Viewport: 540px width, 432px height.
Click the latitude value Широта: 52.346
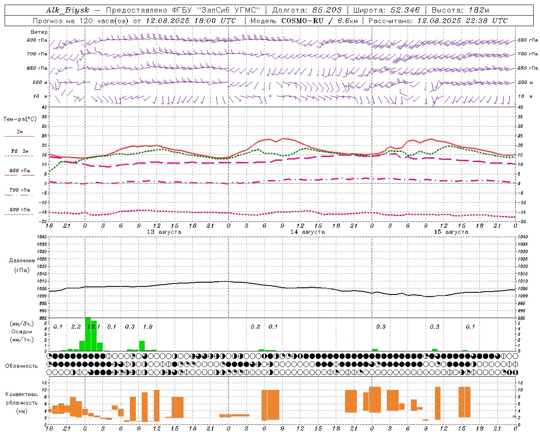pos(386,10)
